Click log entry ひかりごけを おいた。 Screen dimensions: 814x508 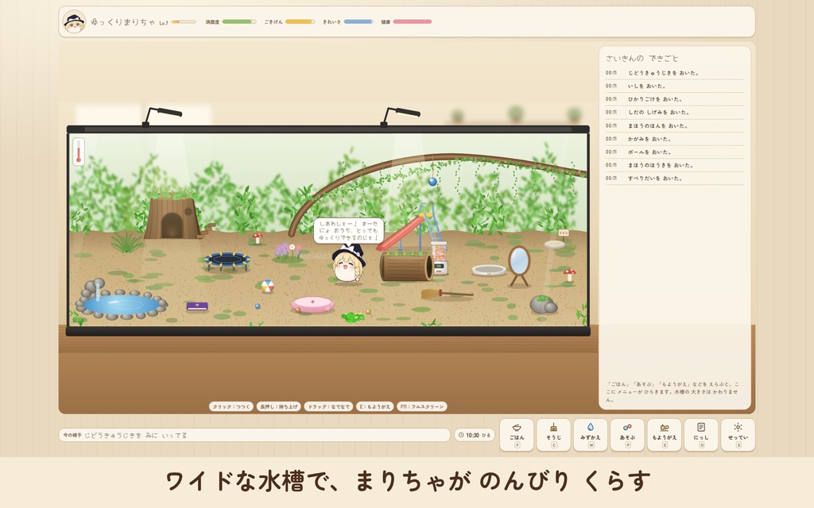coord(674,99)
